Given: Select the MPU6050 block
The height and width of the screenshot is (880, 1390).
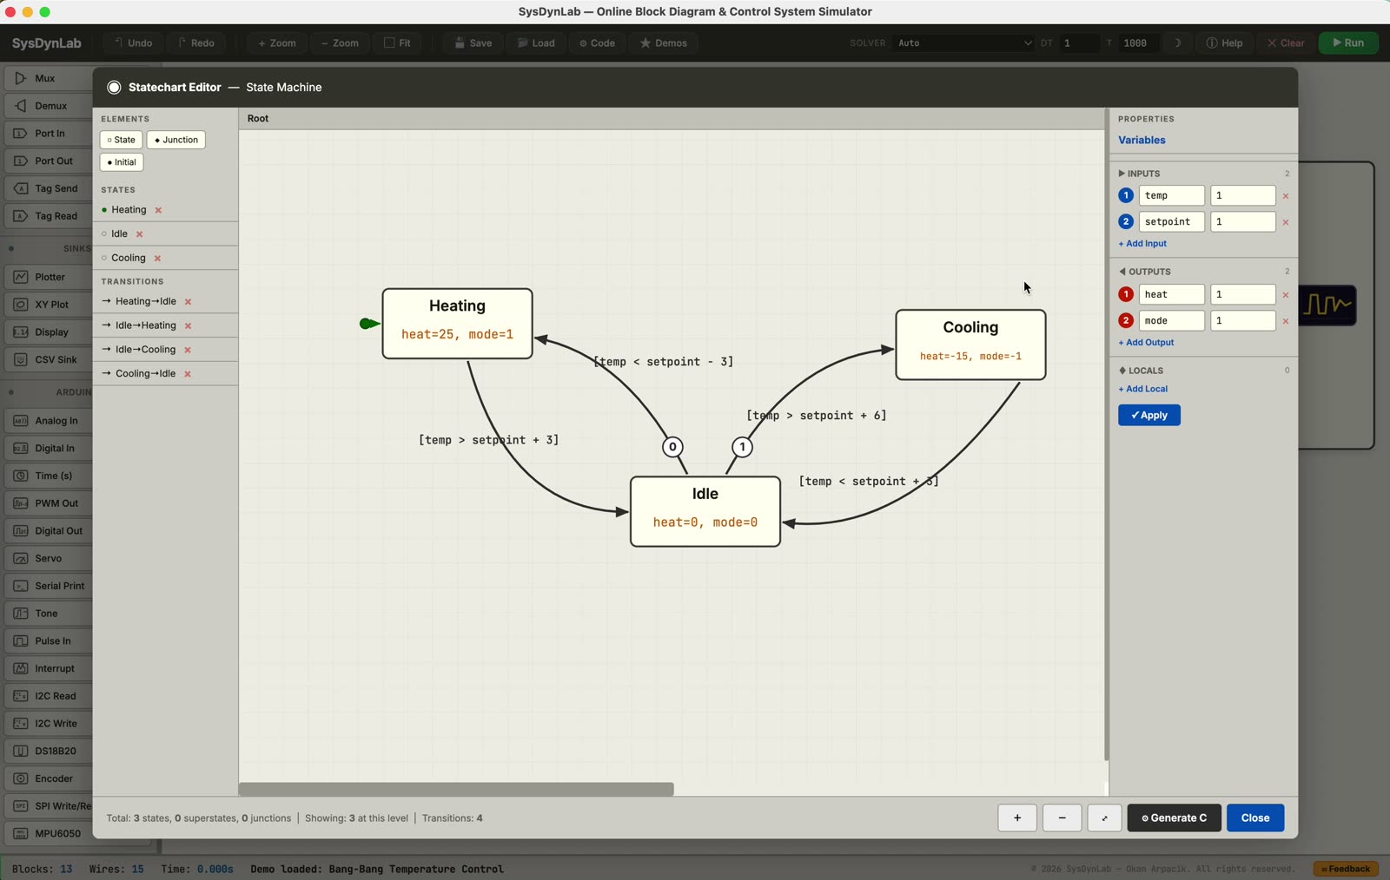Looking at the screenshot, I should tap(50, 833).
